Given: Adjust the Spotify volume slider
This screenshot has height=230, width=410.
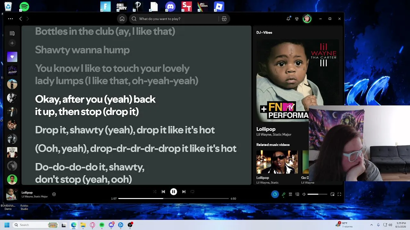Looking at the screenshot, I should coord(317,194).
